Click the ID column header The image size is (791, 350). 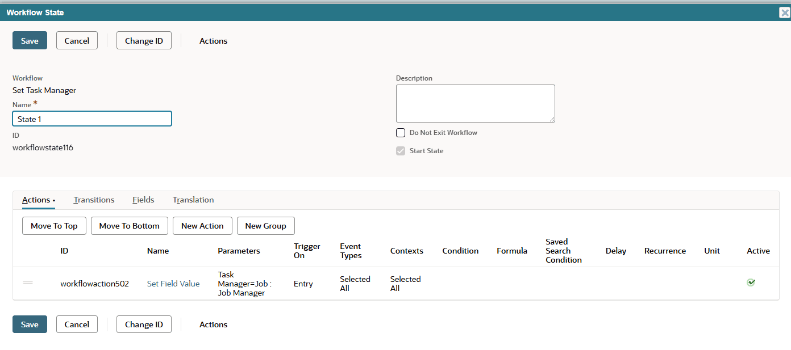pos(64,251)
